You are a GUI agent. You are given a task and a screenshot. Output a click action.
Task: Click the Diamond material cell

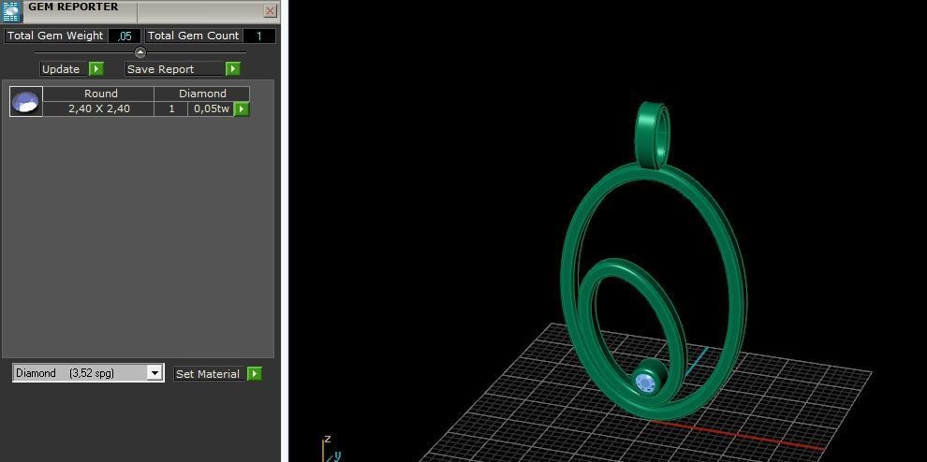(202, 94)
